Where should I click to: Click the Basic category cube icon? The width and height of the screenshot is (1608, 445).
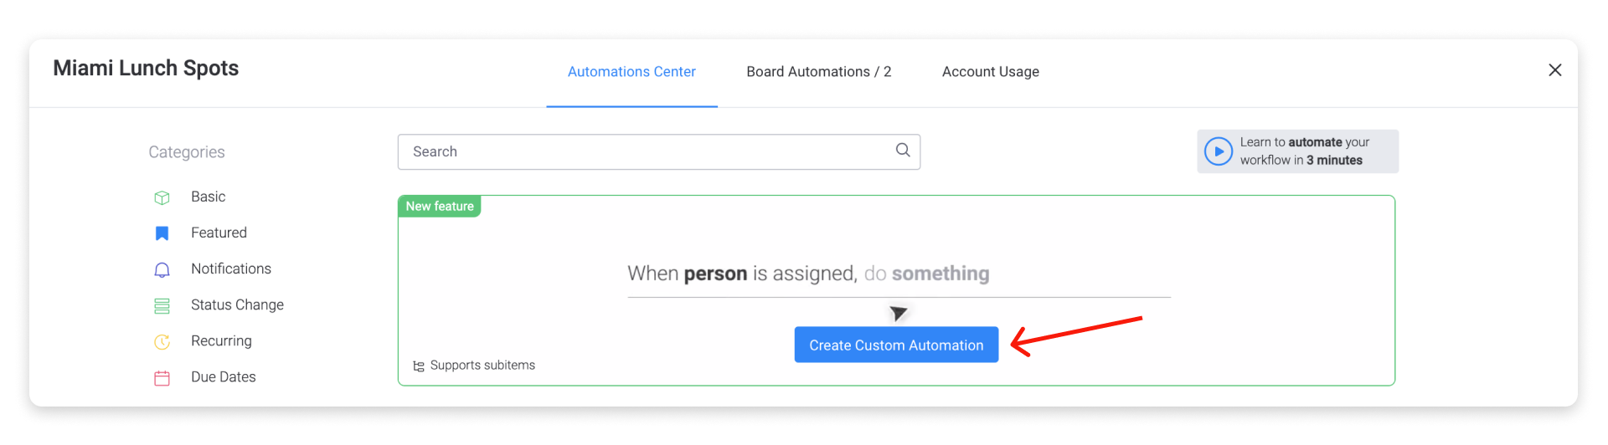pyautogui.click(x=162, y=197)
